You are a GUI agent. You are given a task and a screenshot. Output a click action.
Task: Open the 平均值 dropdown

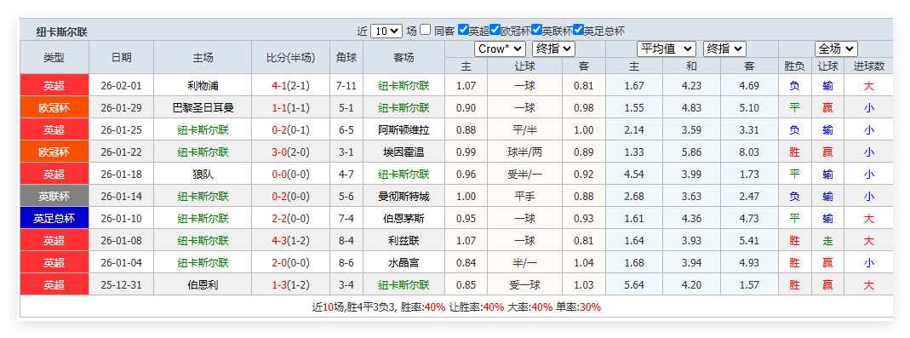667,49
